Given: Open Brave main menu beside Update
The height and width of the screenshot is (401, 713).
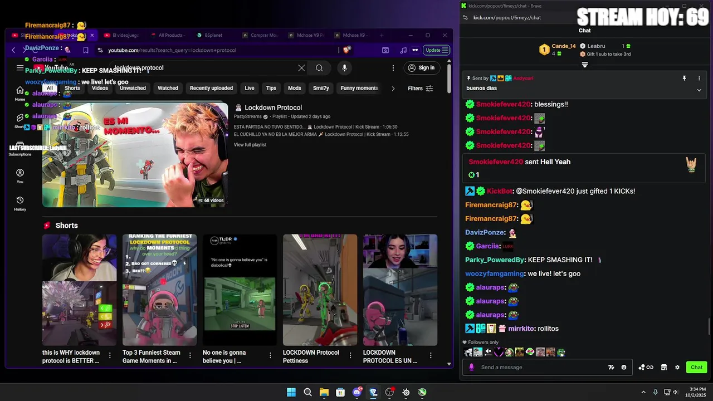Looking at the screenshot, I should (x=445, y=50).
